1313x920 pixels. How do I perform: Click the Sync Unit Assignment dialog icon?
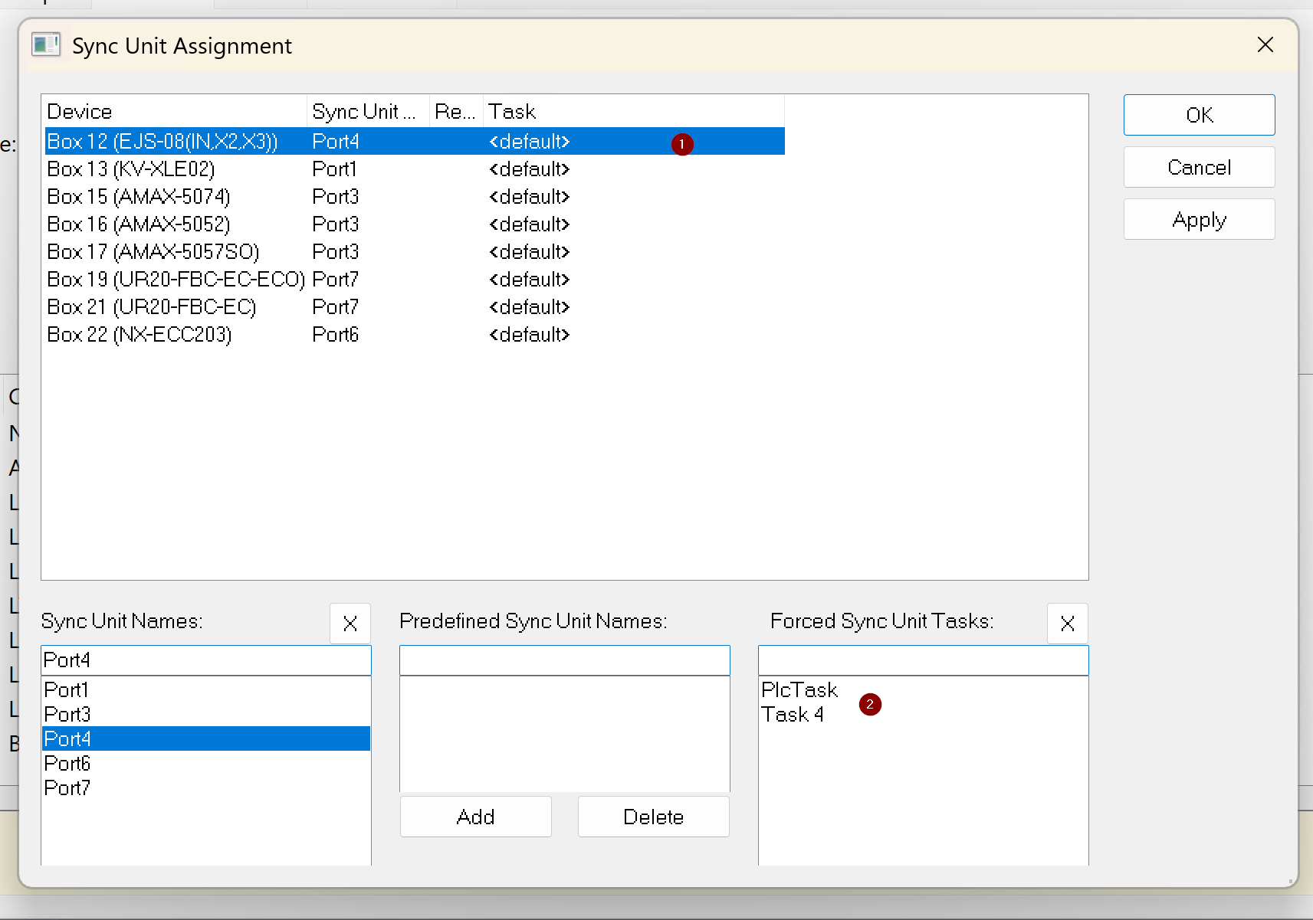tap(46, 45)
